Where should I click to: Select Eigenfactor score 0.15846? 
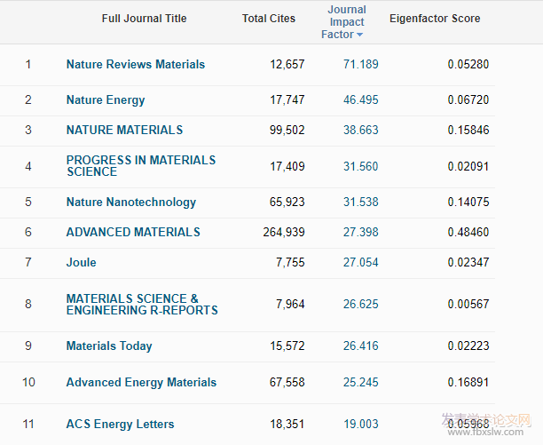pyautogui.click(x=468, y=130)
